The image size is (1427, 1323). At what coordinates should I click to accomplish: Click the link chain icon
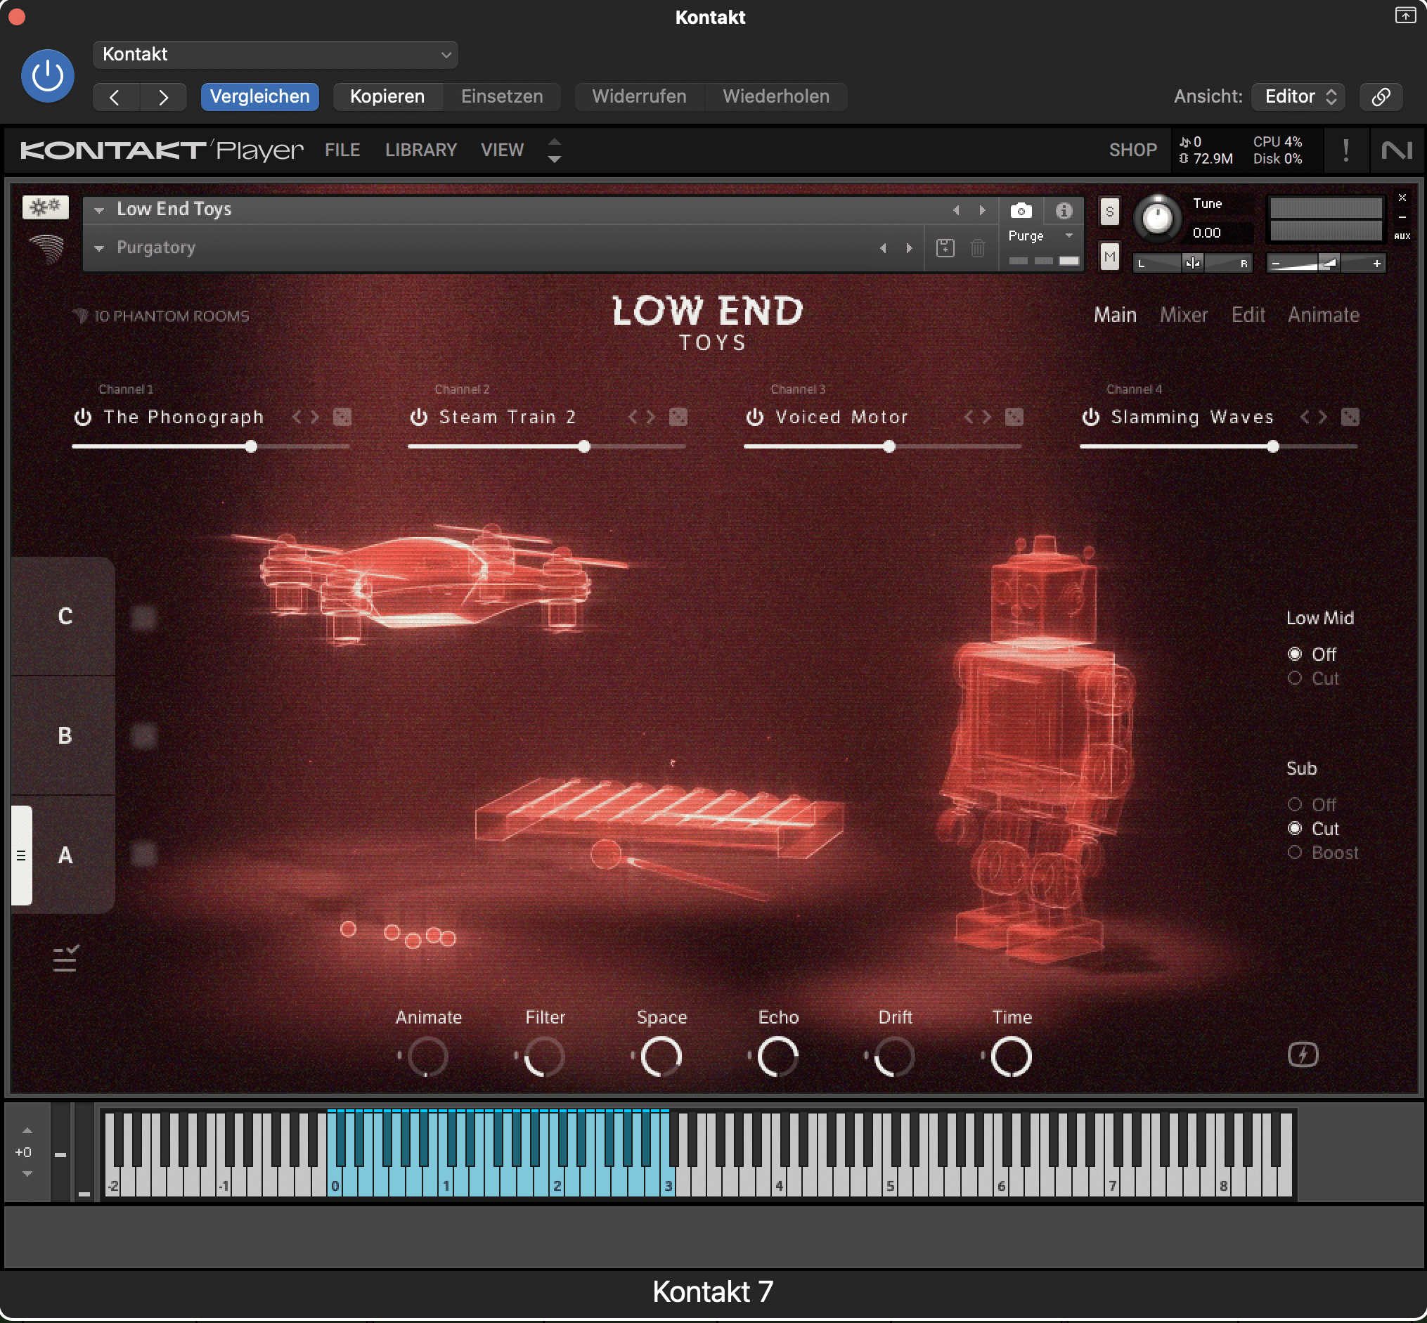[x=1381, y=96]
